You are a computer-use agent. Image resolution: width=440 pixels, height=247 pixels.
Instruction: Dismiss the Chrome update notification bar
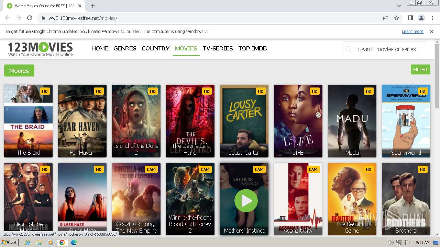click(432, 31)
